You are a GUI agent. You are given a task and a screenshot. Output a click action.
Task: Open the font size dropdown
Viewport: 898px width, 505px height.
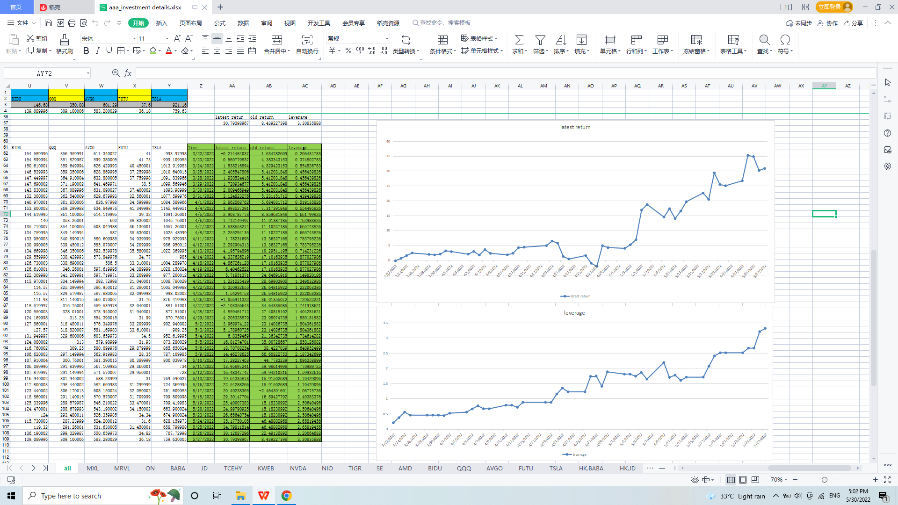[167, 39]
